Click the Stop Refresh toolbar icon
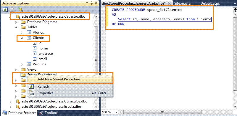Screen dimensions: 237x116 tap(12, 10)
